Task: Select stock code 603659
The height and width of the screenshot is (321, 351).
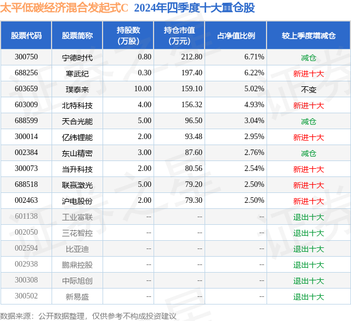Action: pyautogui.click(x=26, y=88)
